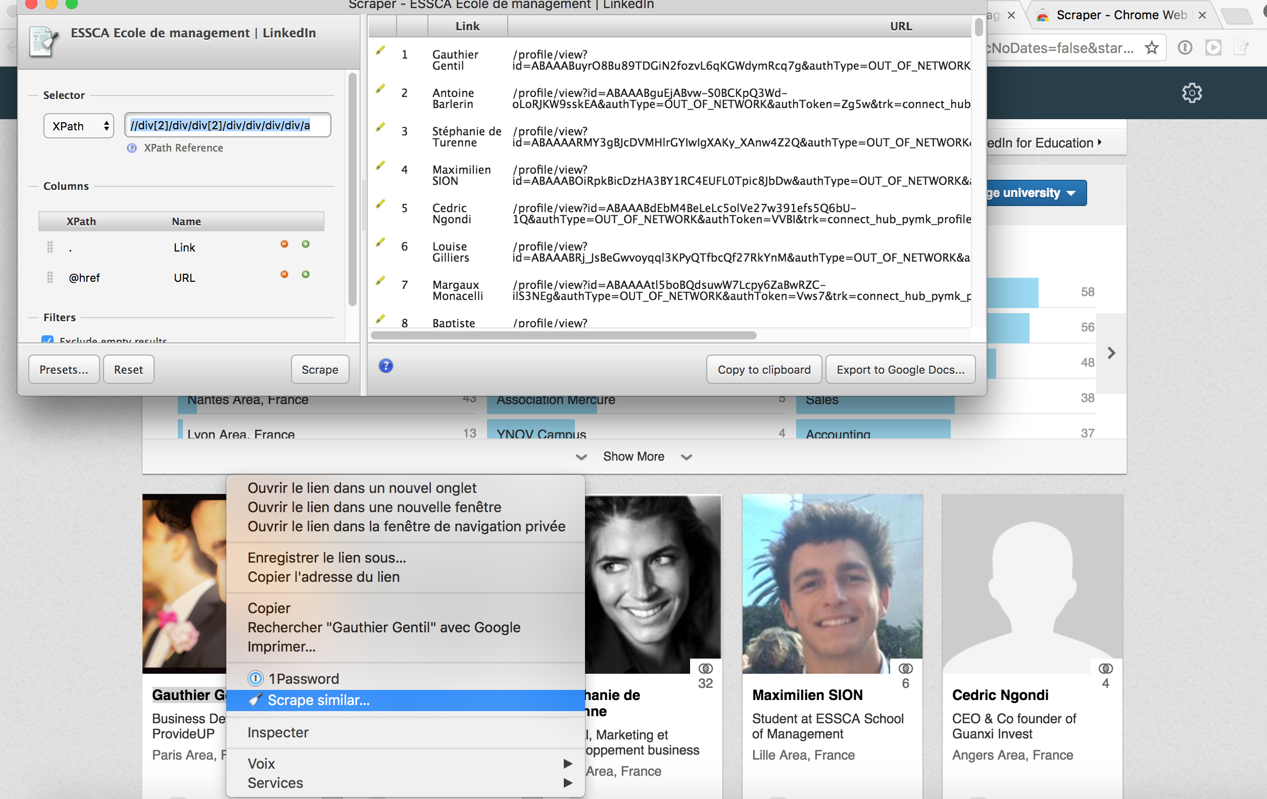
Task: Click 1Password extension icon in Chrome toolbar
Action: tap(1185, 48)
